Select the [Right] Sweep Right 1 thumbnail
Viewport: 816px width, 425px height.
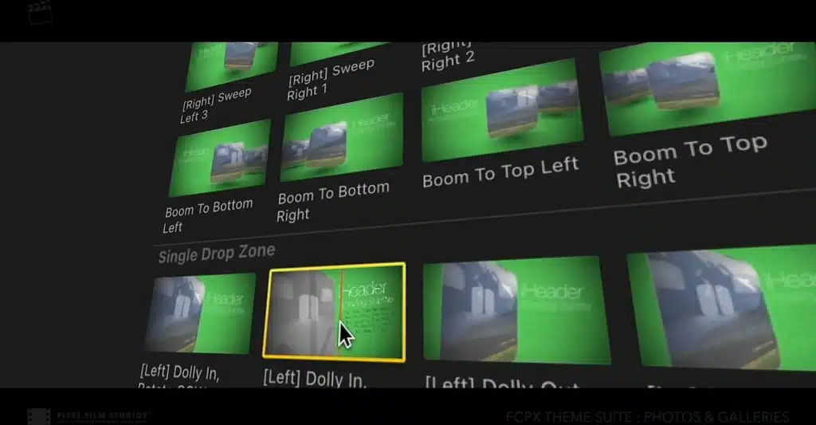[x=338, y=53]
